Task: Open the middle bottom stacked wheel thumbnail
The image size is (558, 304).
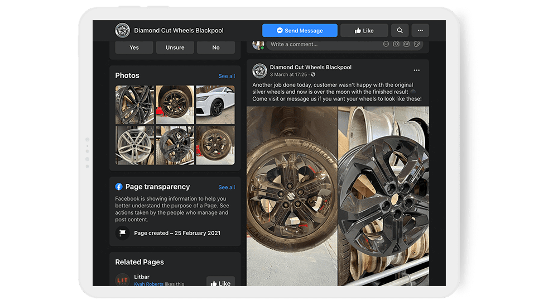Action: pyautogui.click(x=175, y=145)
